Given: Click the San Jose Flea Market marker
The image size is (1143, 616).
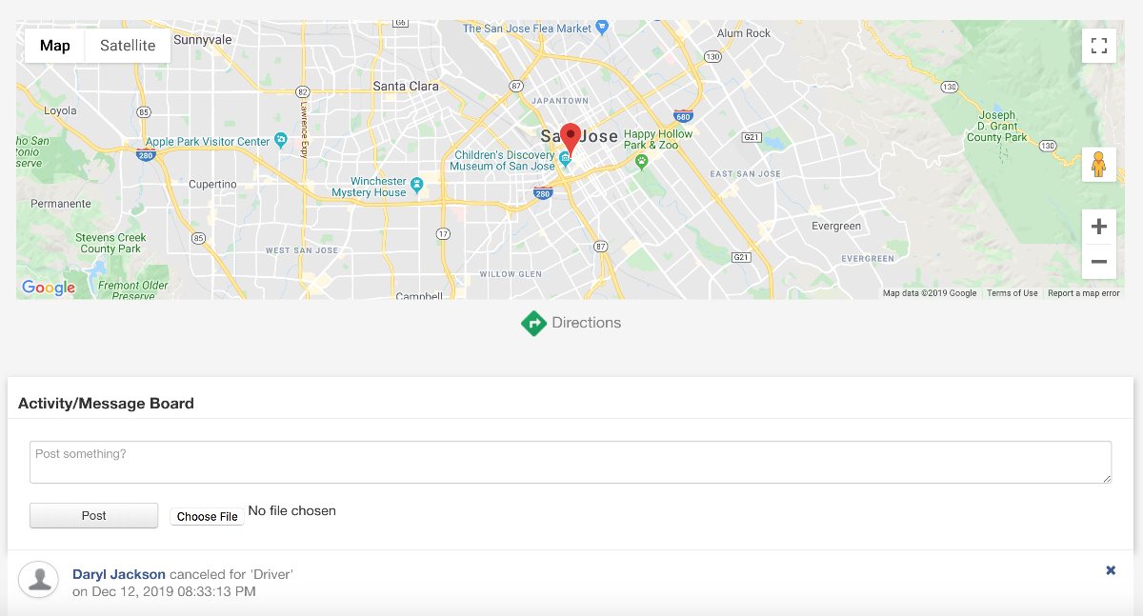Looking at the screenshot, I should pos(602,28).
